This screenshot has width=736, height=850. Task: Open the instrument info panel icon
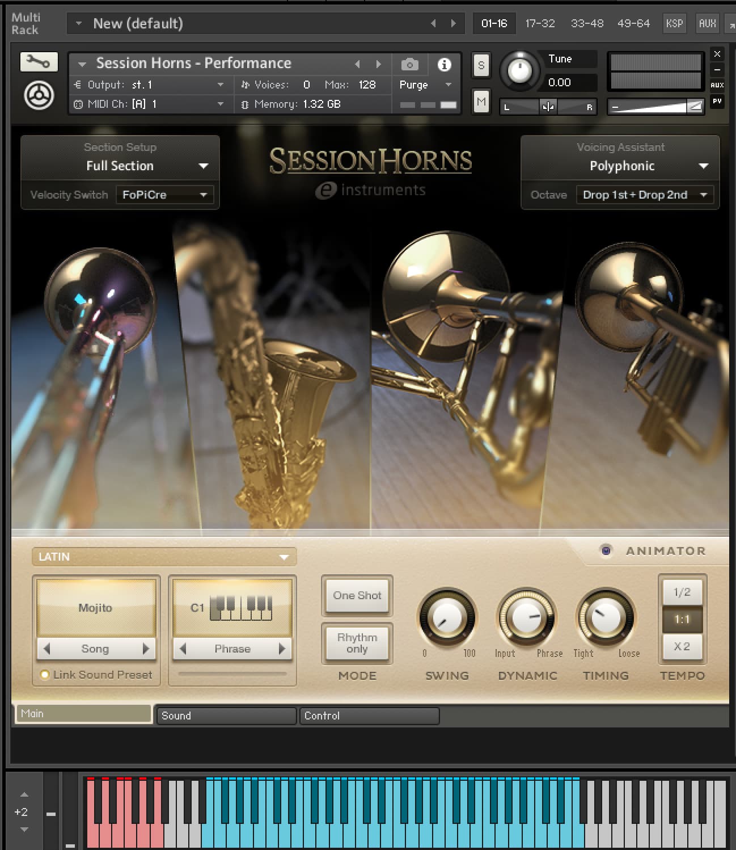[x=444, y=64]
